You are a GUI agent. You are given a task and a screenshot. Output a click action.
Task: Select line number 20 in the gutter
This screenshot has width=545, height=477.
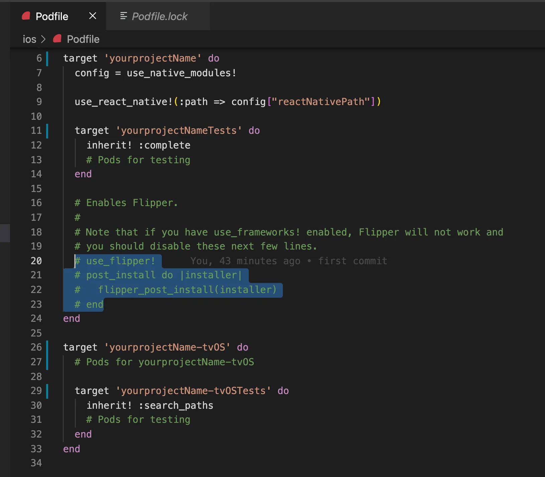pos(36,261)
